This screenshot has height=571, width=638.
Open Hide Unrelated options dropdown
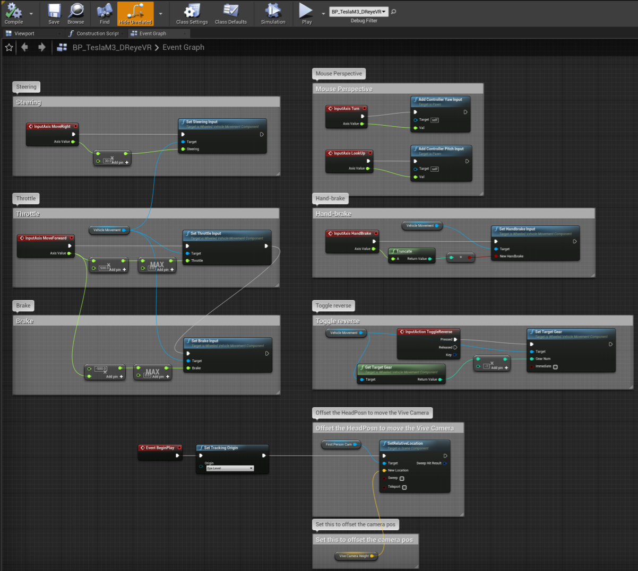pos(161,14)
